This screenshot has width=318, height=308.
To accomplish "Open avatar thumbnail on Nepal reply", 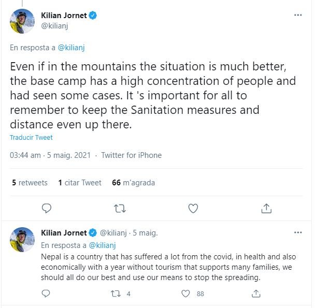I will click(22, 239).
